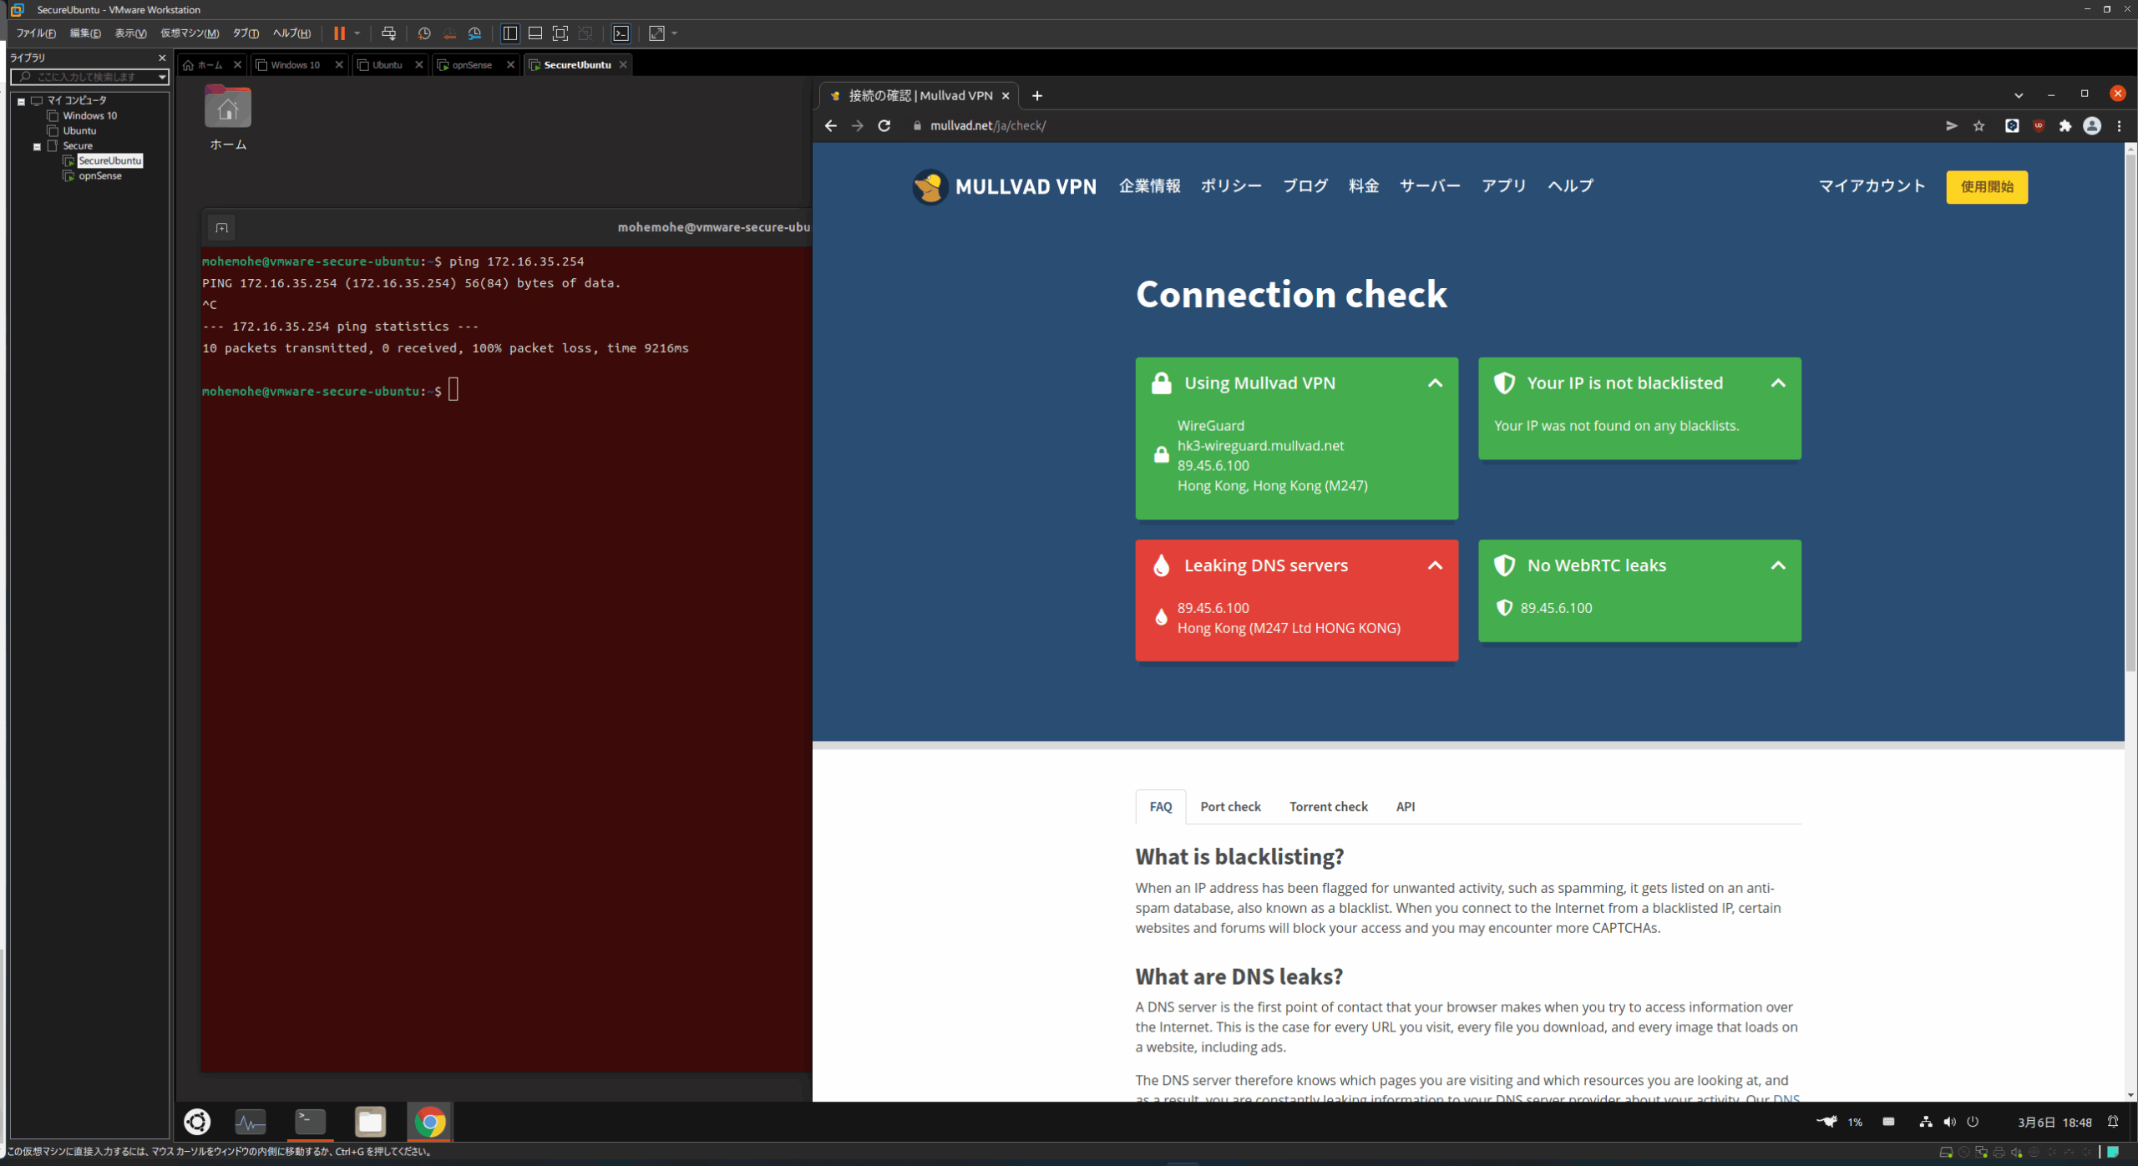Switch to the API tab

pyautogui.click(x=1406, y=807)
